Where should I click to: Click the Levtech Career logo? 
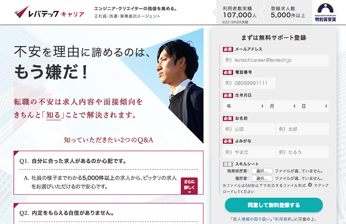click(x=49, y=12)
